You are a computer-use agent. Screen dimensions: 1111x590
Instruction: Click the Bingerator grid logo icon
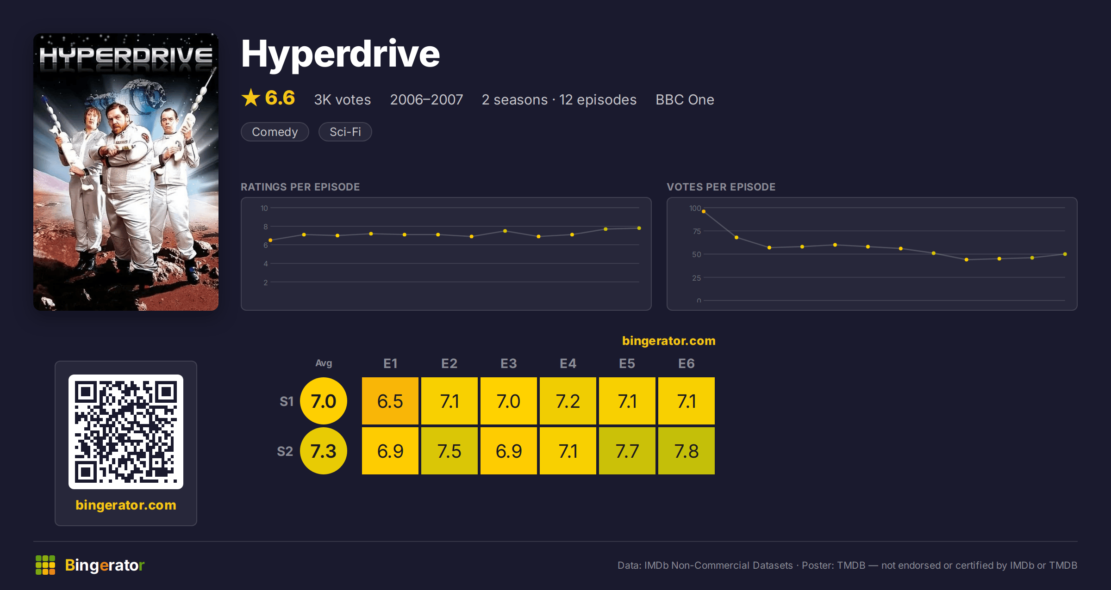pyautogui.click(x=45, y=565)
